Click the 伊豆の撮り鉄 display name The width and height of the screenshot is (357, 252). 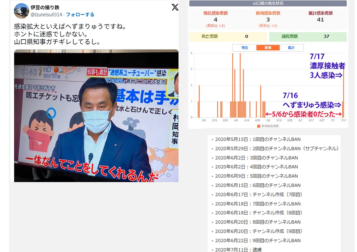pyautogui.click(x=45, y=8)
